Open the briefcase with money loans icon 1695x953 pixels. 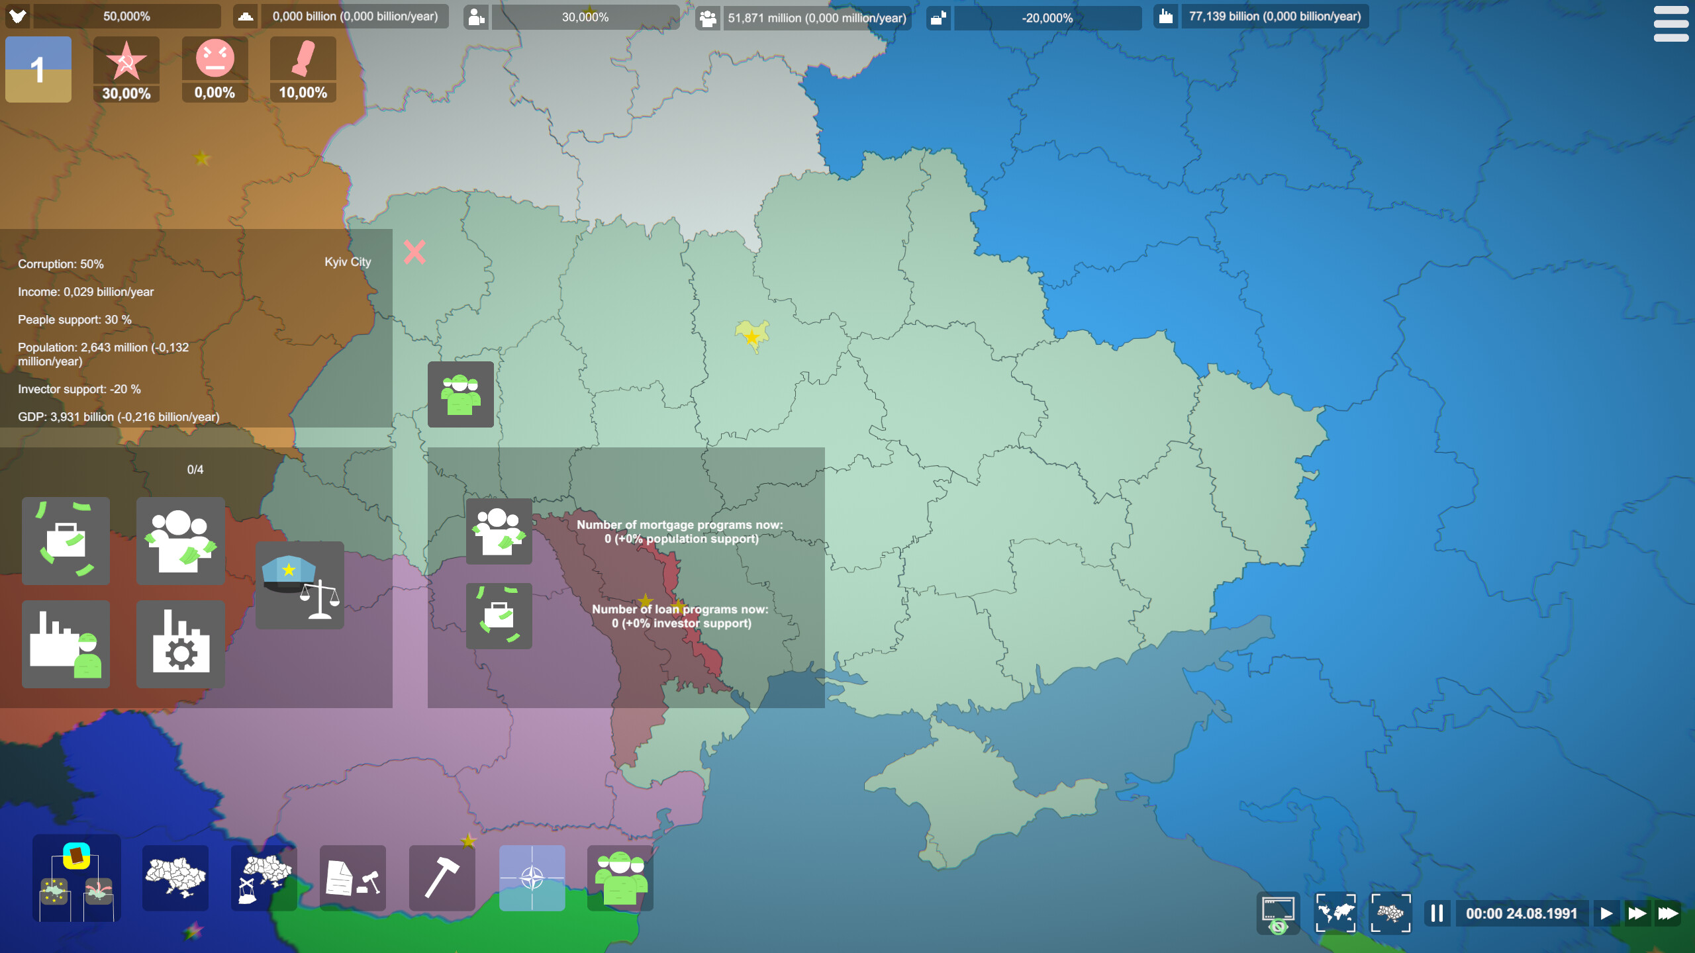click(x=500, y=615)
